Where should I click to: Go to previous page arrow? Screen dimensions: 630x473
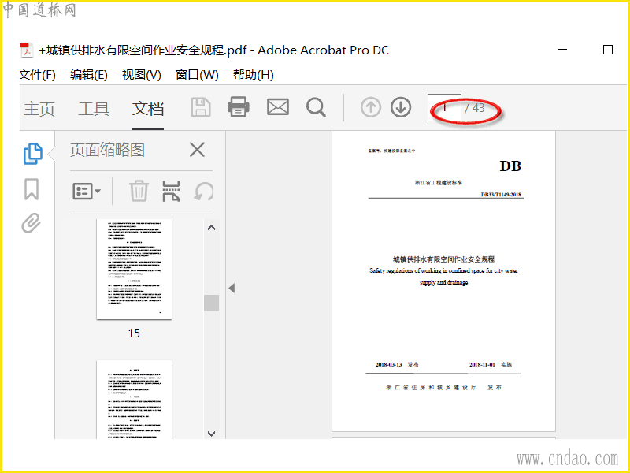pos(370,107)
